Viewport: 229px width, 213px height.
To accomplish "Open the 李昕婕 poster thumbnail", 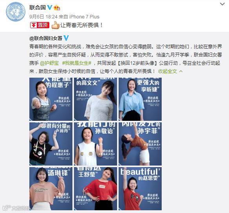I will click(140, 99).
